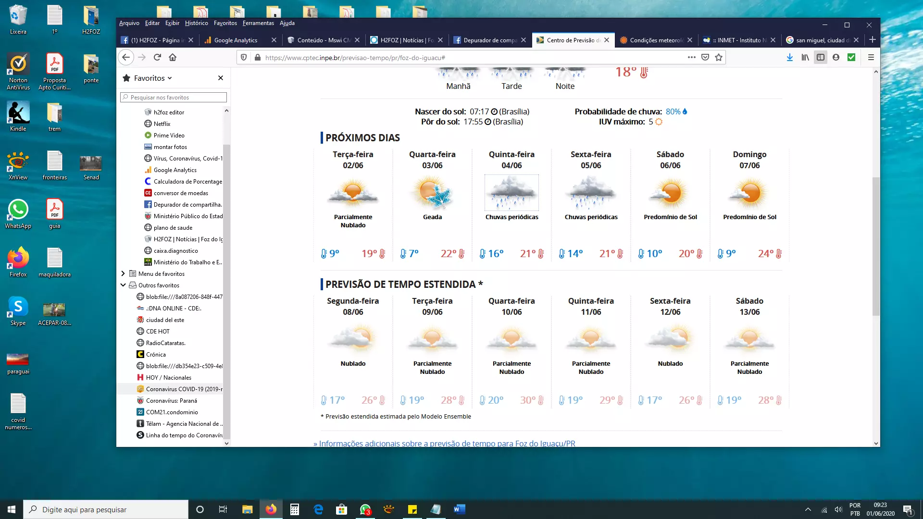Image resolution: width=923 pixels, height=519 pixels.
Task: Switch to the Google Analytics tab
Action: (x=236, y=40)
